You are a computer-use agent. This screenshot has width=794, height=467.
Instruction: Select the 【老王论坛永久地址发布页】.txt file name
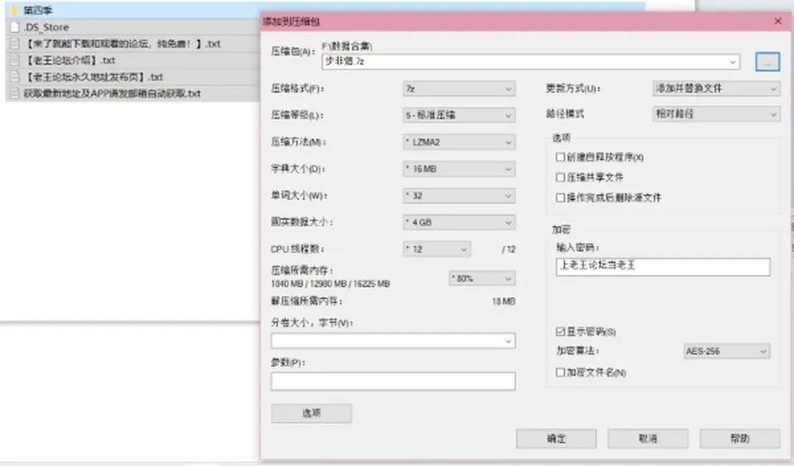pos(93,77)
